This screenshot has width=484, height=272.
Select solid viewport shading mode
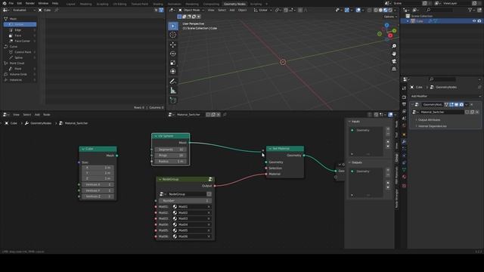click(x=380, y=10)
